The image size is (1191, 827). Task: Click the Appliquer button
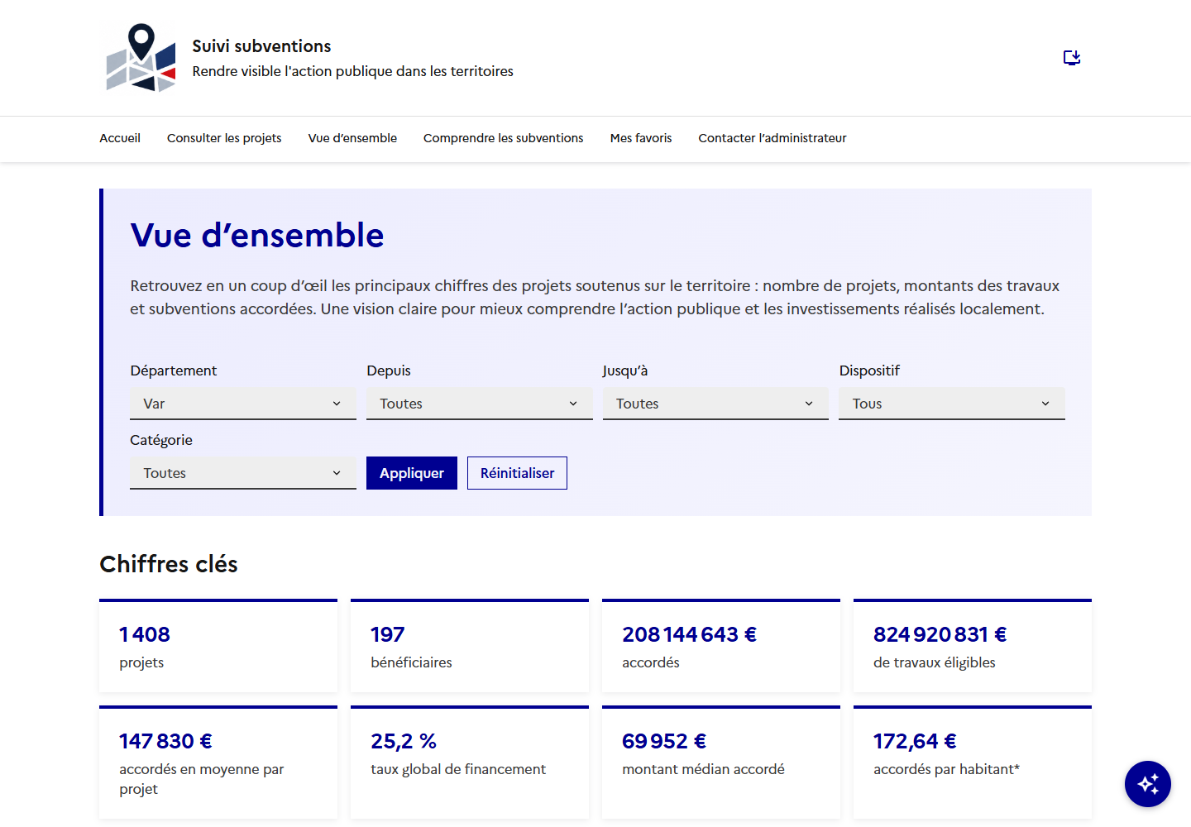pyautogui.click(x=412, y=473)
